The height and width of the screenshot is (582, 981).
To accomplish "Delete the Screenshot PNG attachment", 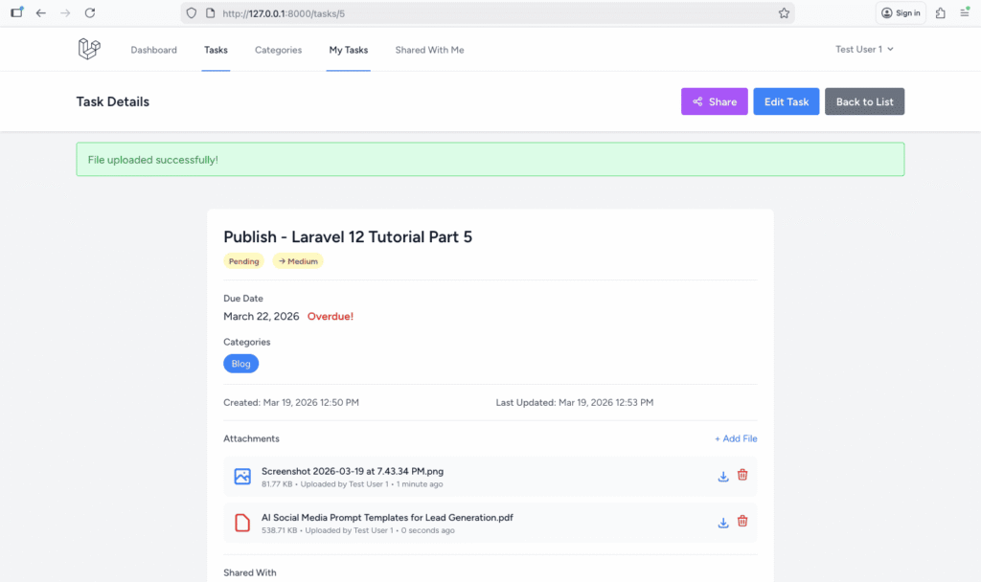I will click(x=742, y=476).
